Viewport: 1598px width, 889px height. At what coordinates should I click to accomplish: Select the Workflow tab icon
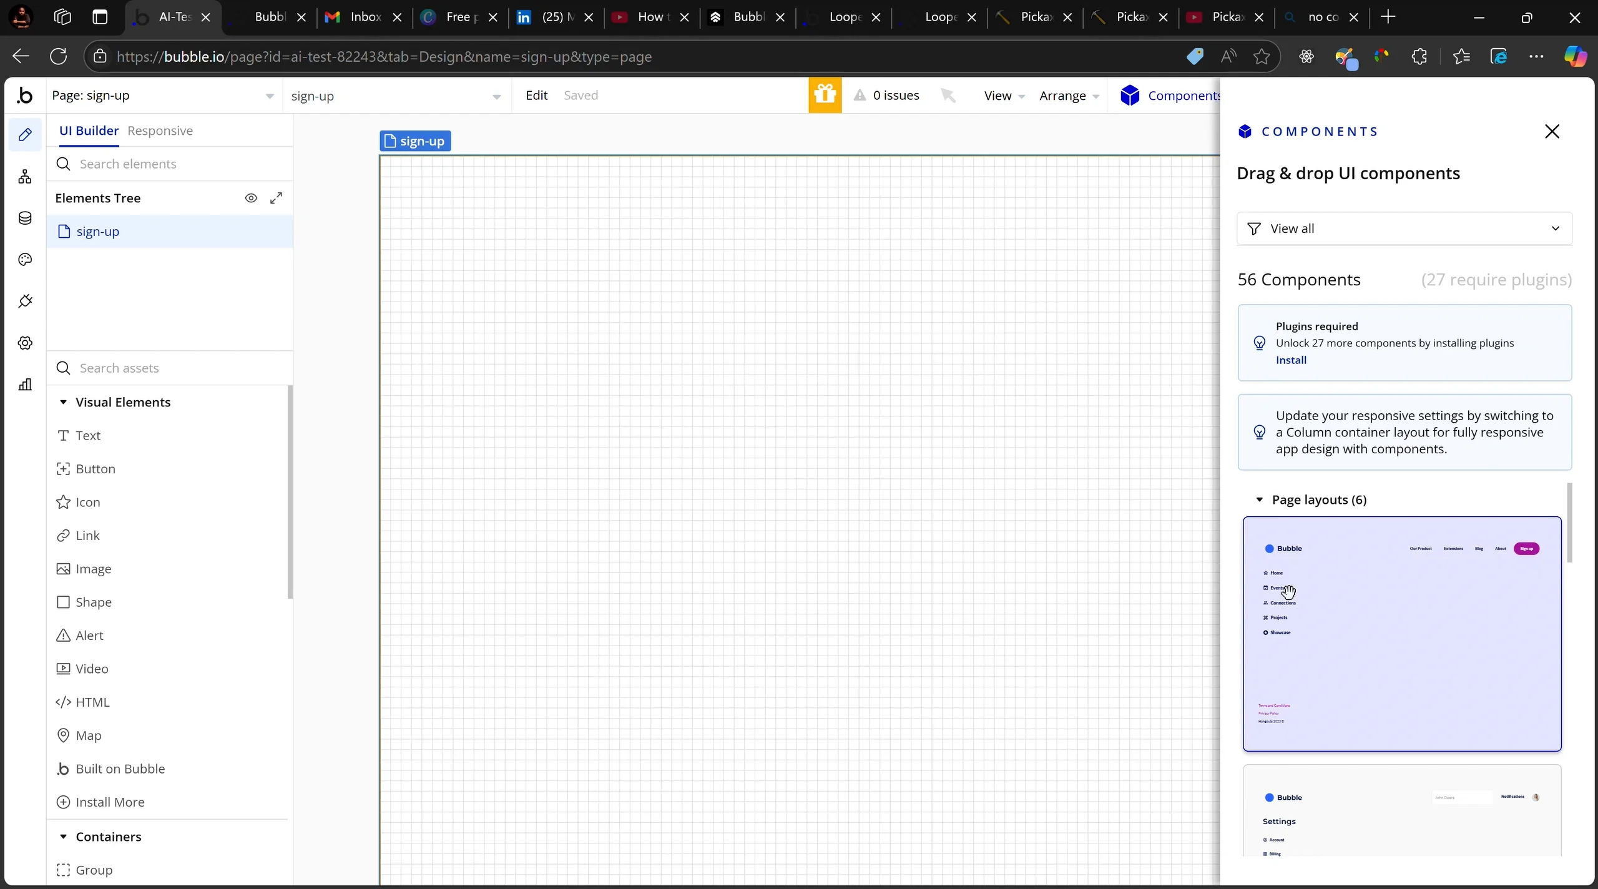(25, 175)
